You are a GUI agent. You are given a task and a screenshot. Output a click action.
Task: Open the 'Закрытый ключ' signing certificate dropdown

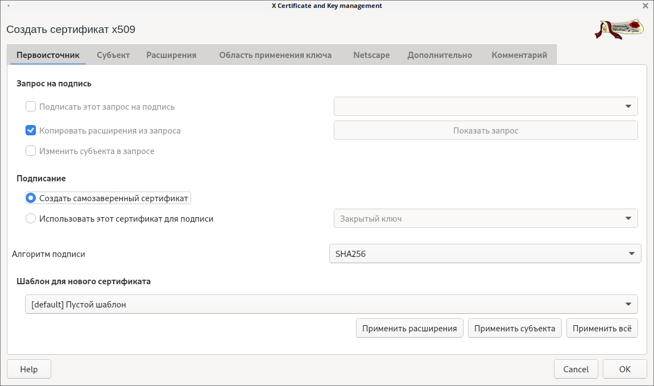coord(485,218)
